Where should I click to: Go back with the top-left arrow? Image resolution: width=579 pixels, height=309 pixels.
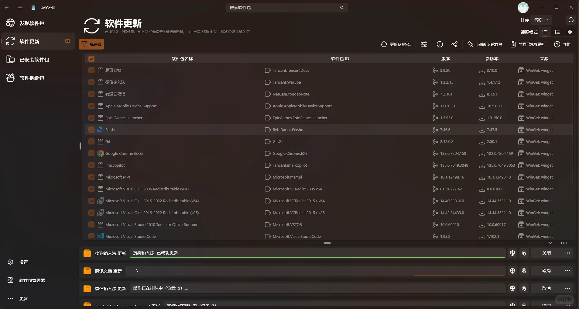pos(7,8)
